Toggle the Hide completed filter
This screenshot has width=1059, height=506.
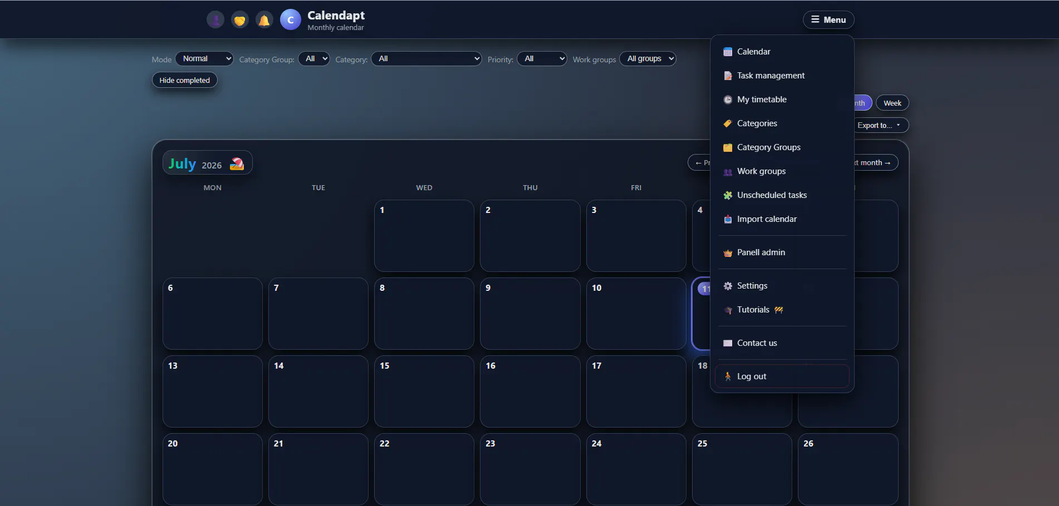pyautogui.click(x=185, y=80)
